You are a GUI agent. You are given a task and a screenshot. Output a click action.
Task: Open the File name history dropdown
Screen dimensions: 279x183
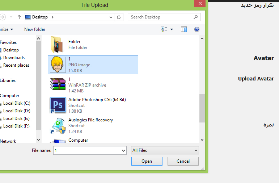tap(123, 151)
